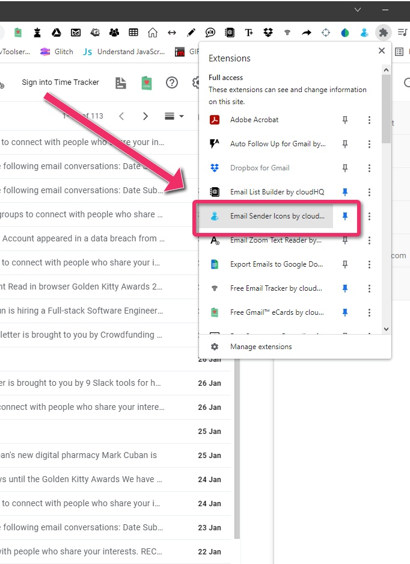
Task: Open more options for Export Emails extension
Action: point(369,265)
